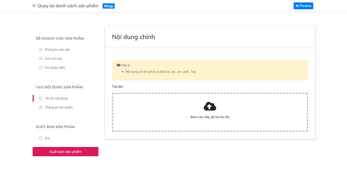Image resolution: width=347 pixels, height=182 pixels.
Task: Click the blue Nháp status badge
Action: click(109, 5)
